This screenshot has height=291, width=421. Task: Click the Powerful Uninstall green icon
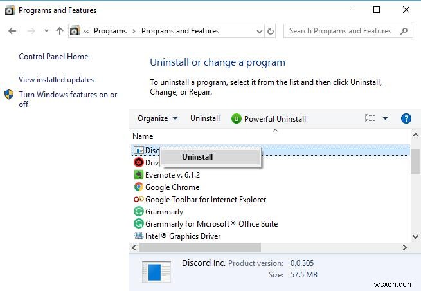tap(237, 118)
